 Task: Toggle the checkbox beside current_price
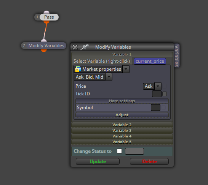point(169,61)
